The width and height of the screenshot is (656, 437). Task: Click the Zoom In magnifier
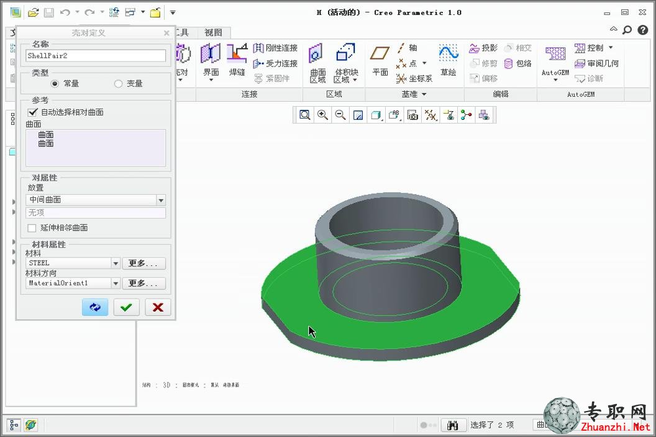pyautogui.click(x=322, y=115)
